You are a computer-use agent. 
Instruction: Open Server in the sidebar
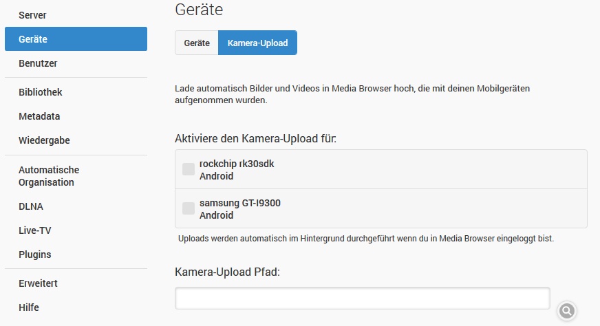(x=32, y=14)
